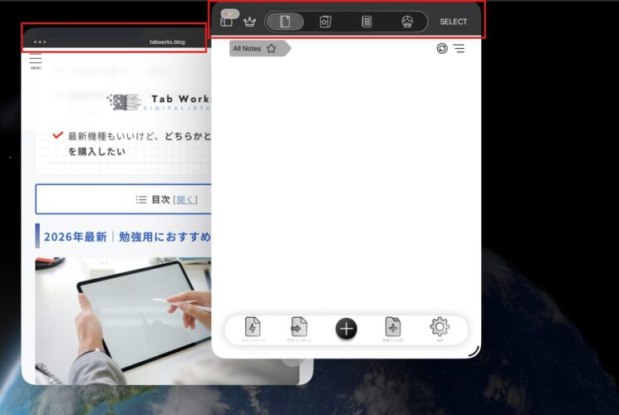Viewport: 619px width, 415px height.
Task: Open the sidebar panel icon in notes app
Action: click(227, 21)
